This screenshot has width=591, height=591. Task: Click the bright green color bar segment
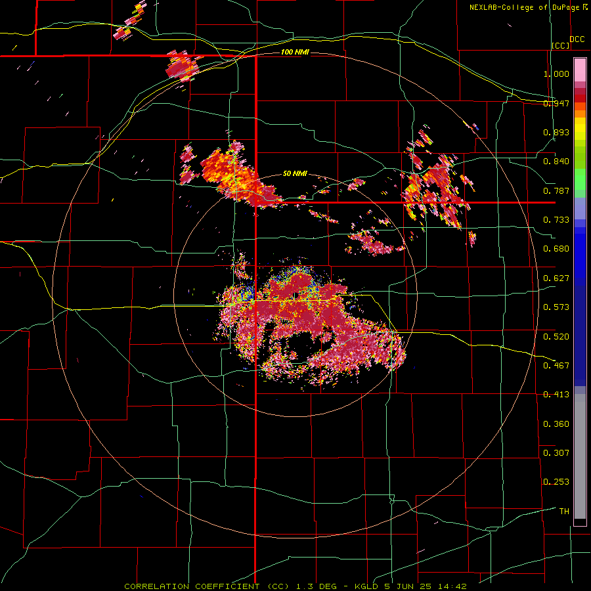click(x=580, y=179)
